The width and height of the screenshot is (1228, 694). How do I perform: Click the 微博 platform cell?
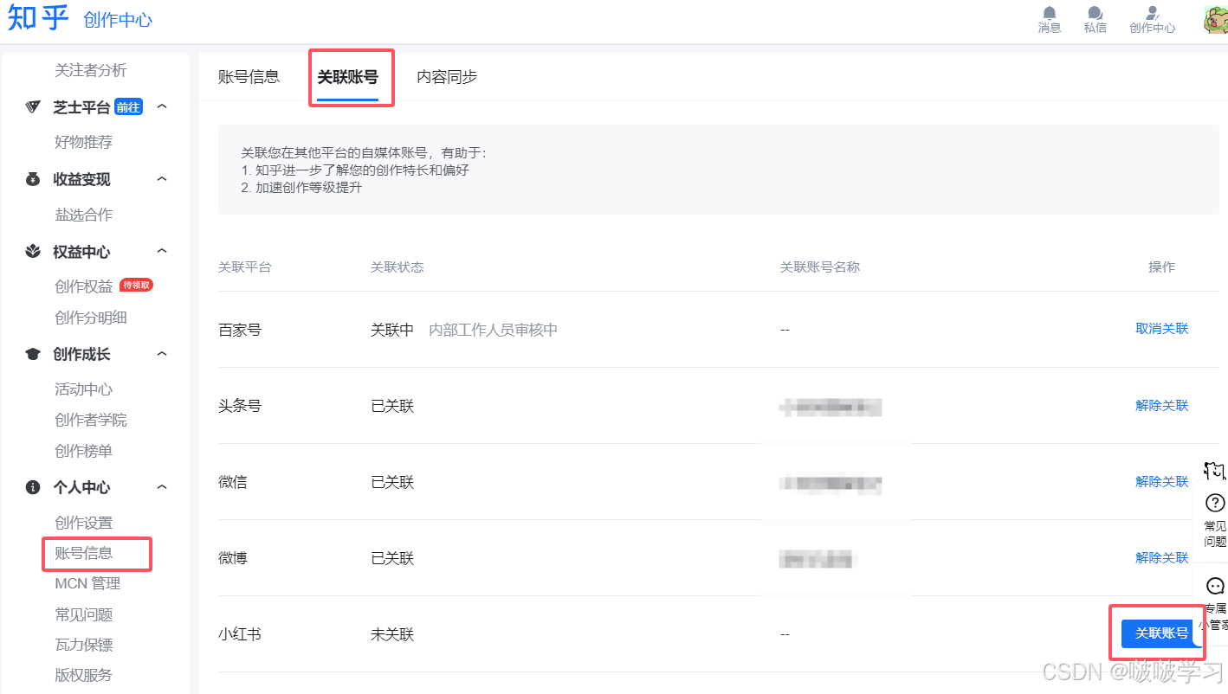(233, 558)
